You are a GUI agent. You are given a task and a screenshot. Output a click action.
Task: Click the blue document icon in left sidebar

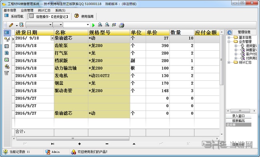click(7, 53)
